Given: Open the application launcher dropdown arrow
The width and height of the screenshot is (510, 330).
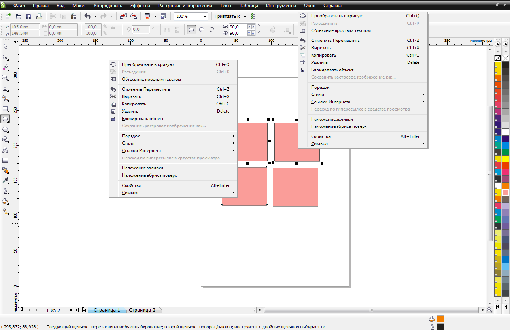Looking at the screenshot, I should (x=155, y=16).
